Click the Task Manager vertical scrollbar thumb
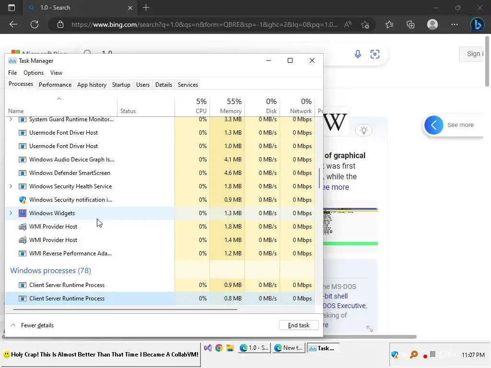 (x=319, y=178)
